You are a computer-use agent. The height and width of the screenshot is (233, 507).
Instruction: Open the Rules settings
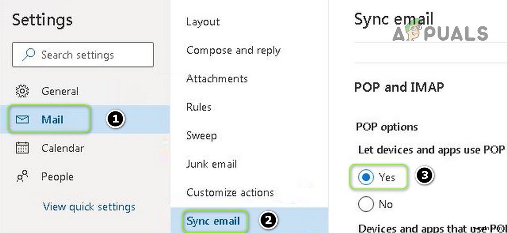click(199, 107)
